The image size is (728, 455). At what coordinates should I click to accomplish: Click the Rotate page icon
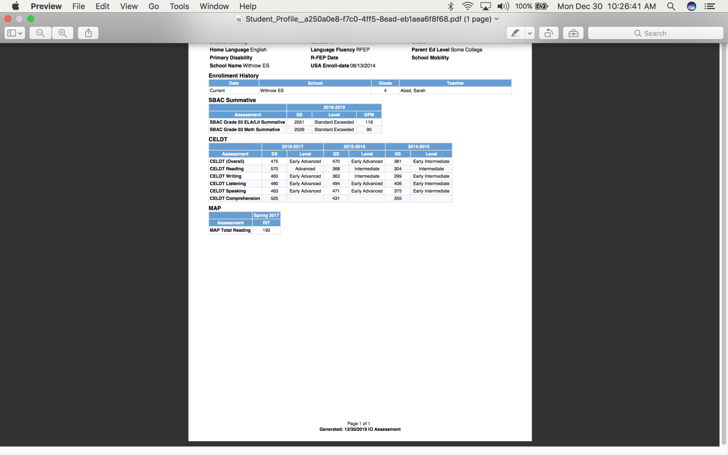548,33
